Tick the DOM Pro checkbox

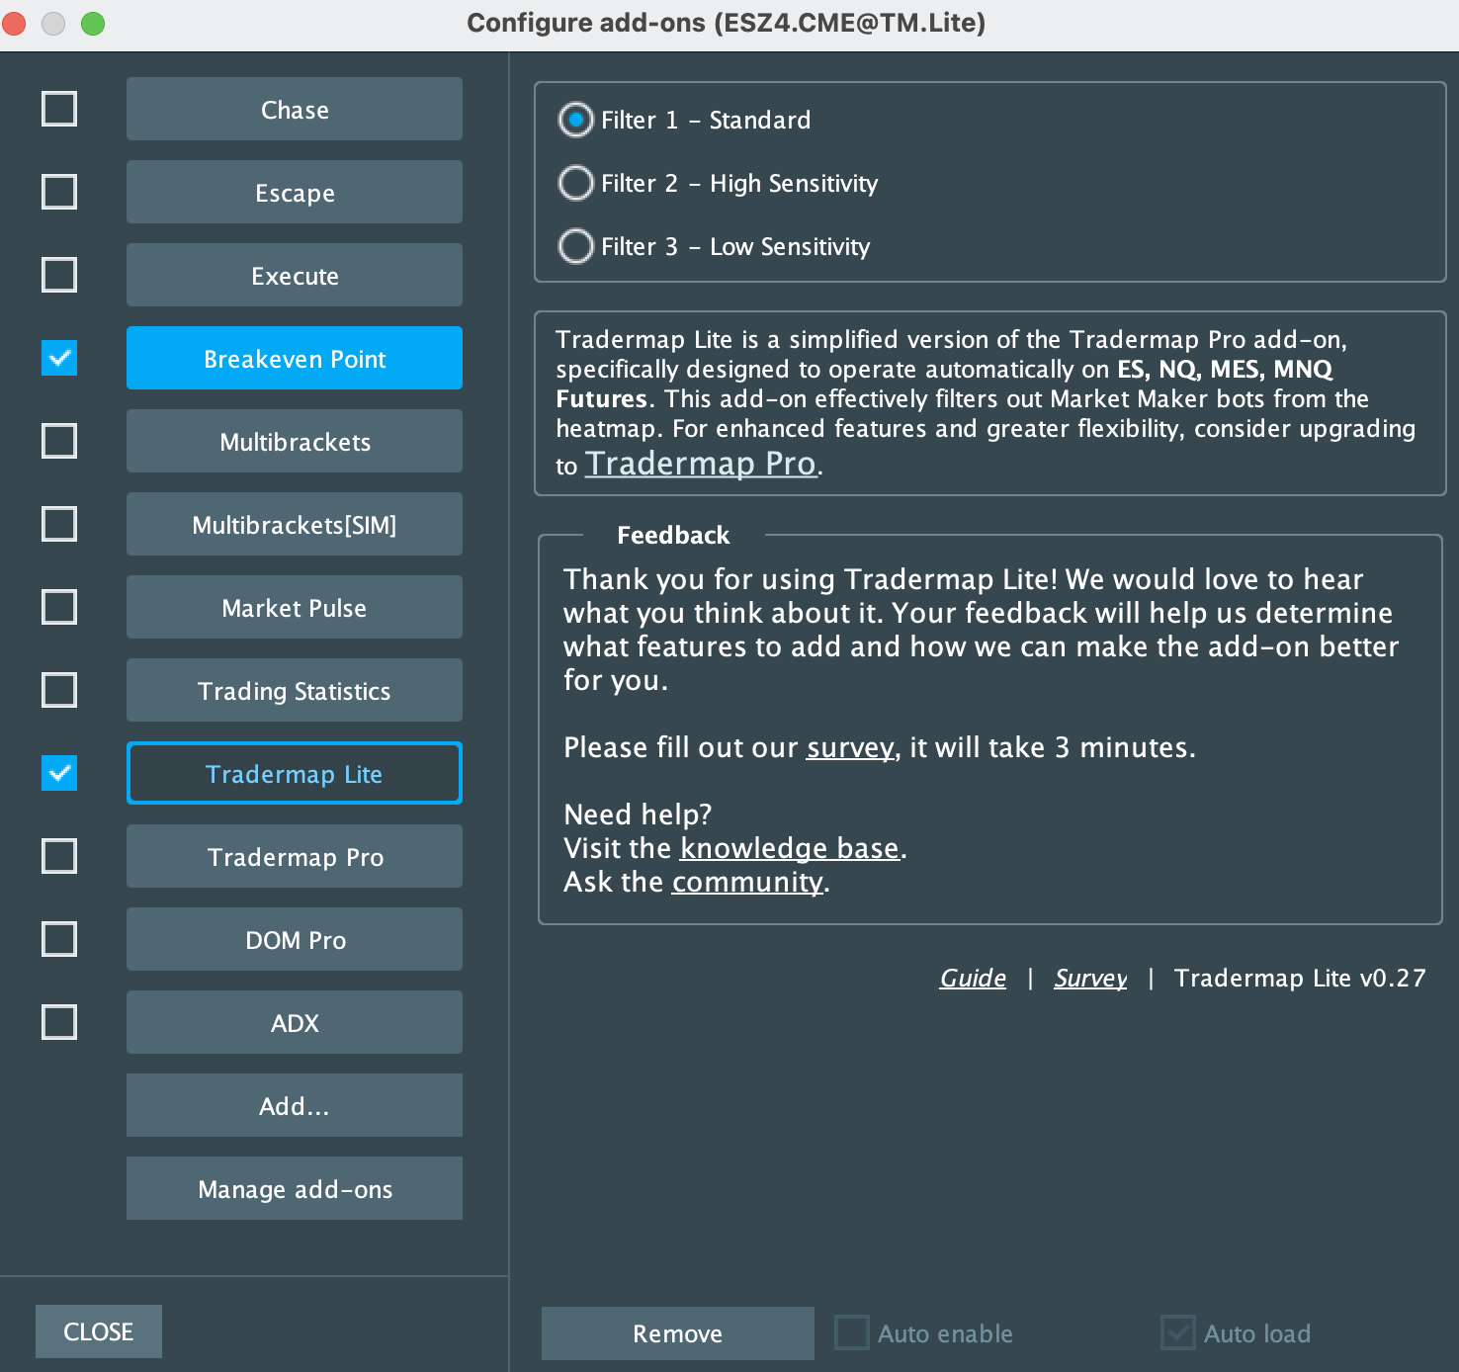(x=59, y=939)
